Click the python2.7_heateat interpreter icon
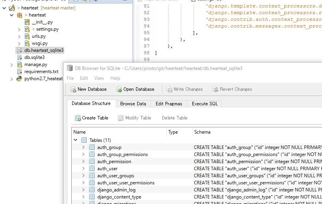 click(x=20, y=79)
